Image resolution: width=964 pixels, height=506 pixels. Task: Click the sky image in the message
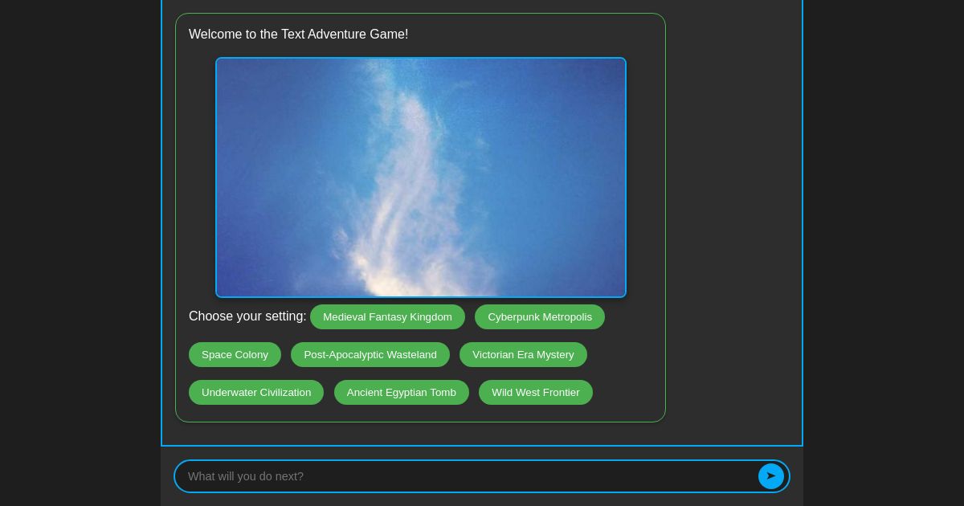[x=420, y=178]
